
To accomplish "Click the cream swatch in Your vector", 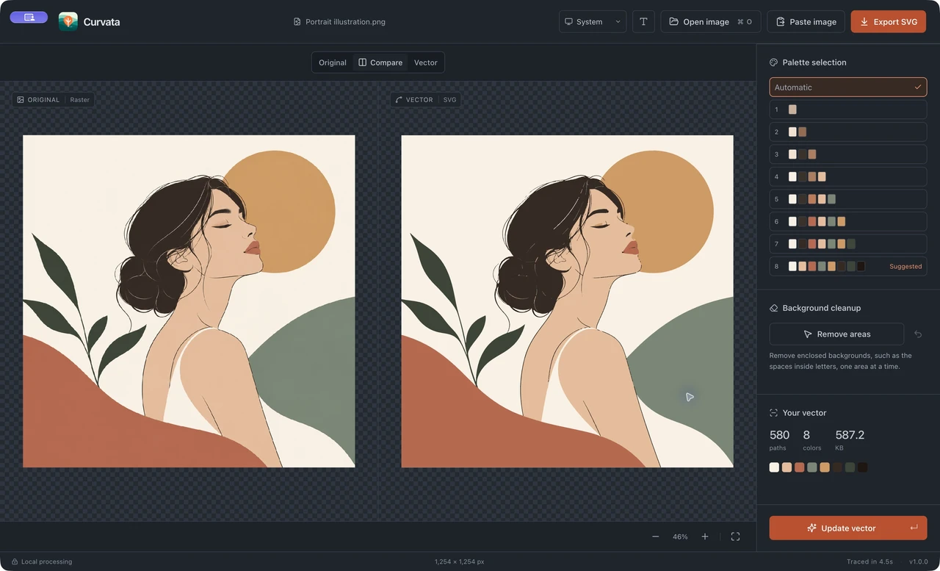I will click(x=774, y=467).
